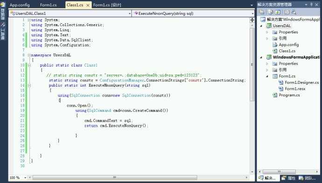This screenshot has height=183, width=322.
Task: Collapse the WindowsFormsApplication project node
Action: tap(261, 57)
